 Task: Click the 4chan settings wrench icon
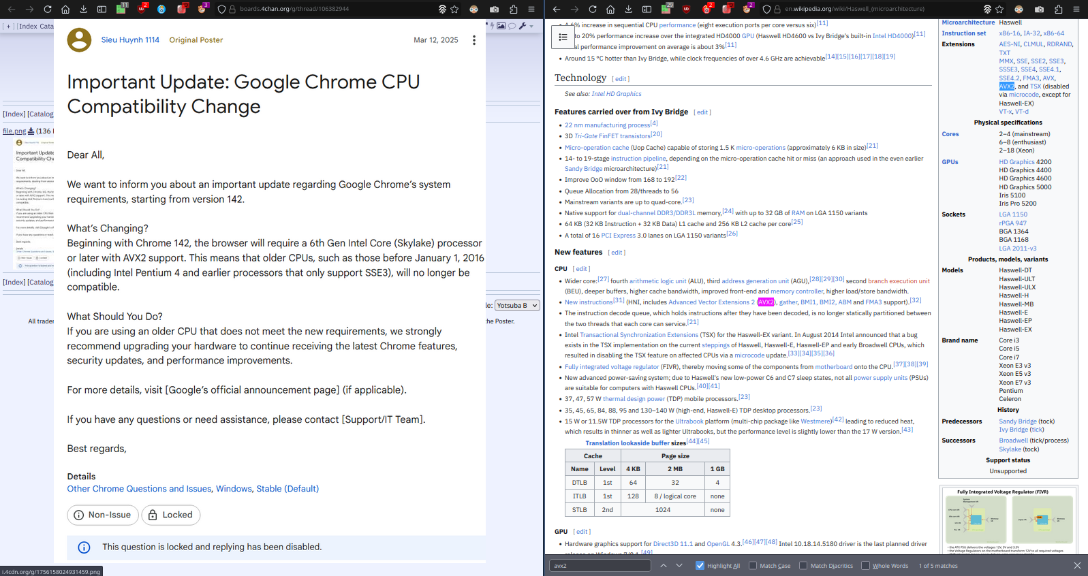[x=523, y=26]
